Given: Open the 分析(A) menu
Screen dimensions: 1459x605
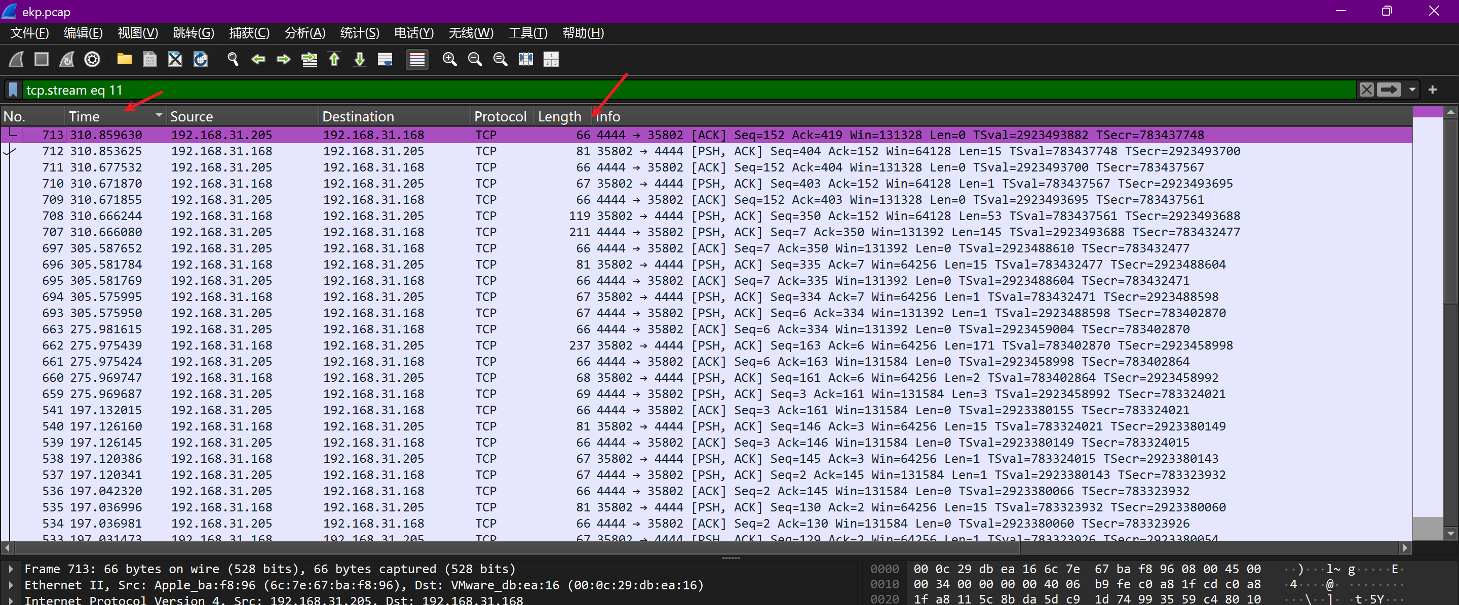Looking at the screenshot, I should tap(304, 33).
